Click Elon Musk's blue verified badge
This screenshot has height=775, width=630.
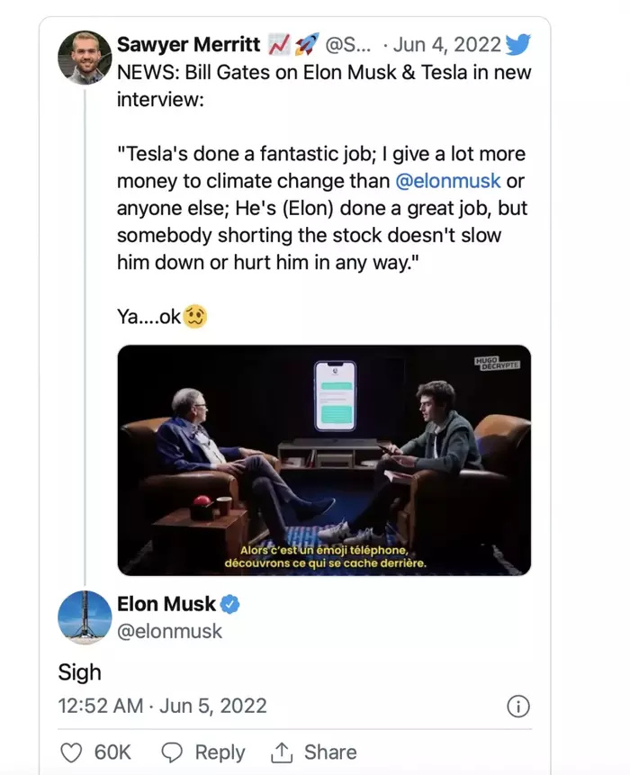[230, 605]
